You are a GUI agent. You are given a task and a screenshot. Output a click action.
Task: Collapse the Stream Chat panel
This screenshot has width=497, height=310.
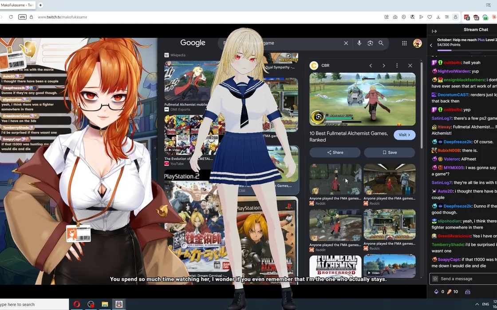click(434, 31)
